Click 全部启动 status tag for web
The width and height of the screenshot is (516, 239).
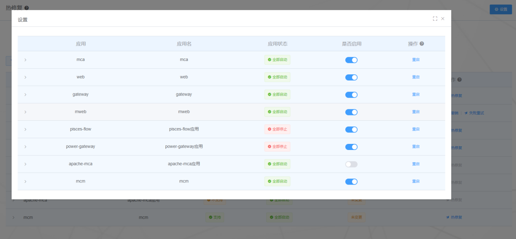pyautogui.click(x=277, y=77)
